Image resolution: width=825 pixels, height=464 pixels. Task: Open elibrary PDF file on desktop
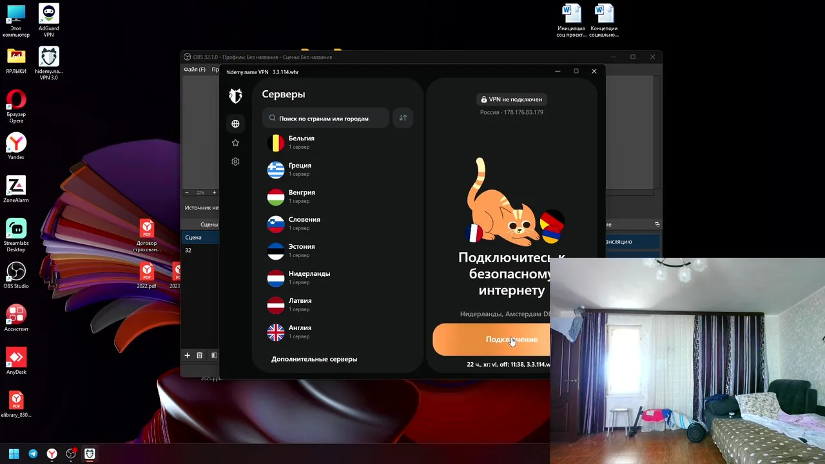[16, 405]
